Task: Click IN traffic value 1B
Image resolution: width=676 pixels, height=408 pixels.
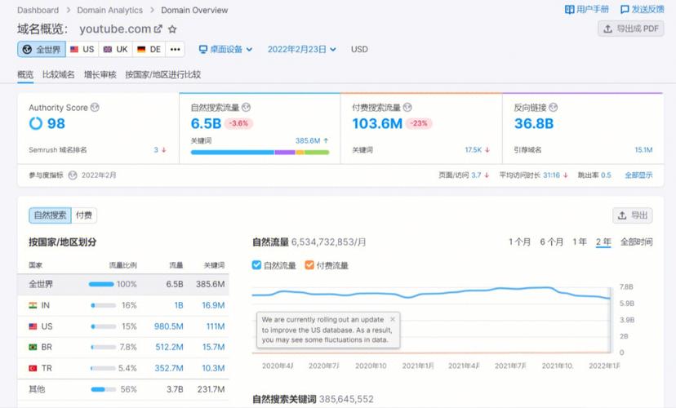Action: tap(179, 305)
